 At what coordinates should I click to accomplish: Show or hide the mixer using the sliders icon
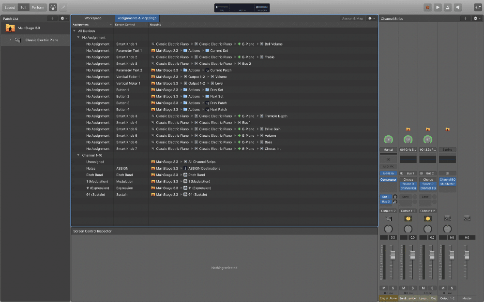click(x=478, y=7)
